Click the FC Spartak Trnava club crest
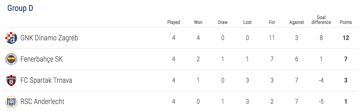The height and width of the screenshot is (111, 363). pos(11,80)
